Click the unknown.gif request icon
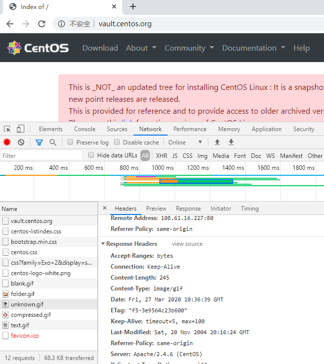The width and height of the screenshot is (324, 364). tap(5, 304)
